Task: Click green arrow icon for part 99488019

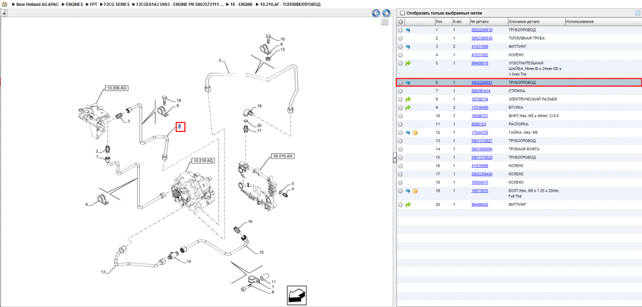Action: pos(408,63)
